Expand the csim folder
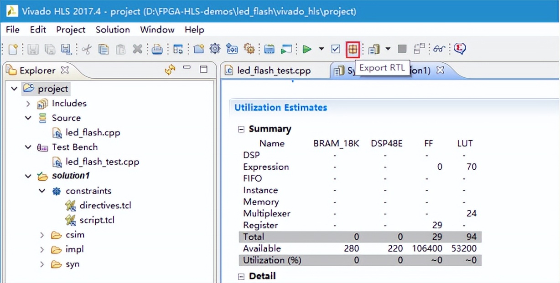 pos(42,235)
